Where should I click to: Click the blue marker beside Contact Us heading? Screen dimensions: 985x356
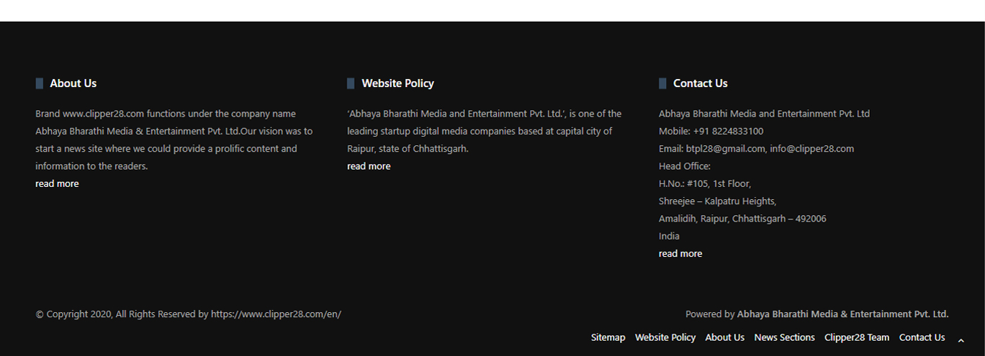click(662, 83)
